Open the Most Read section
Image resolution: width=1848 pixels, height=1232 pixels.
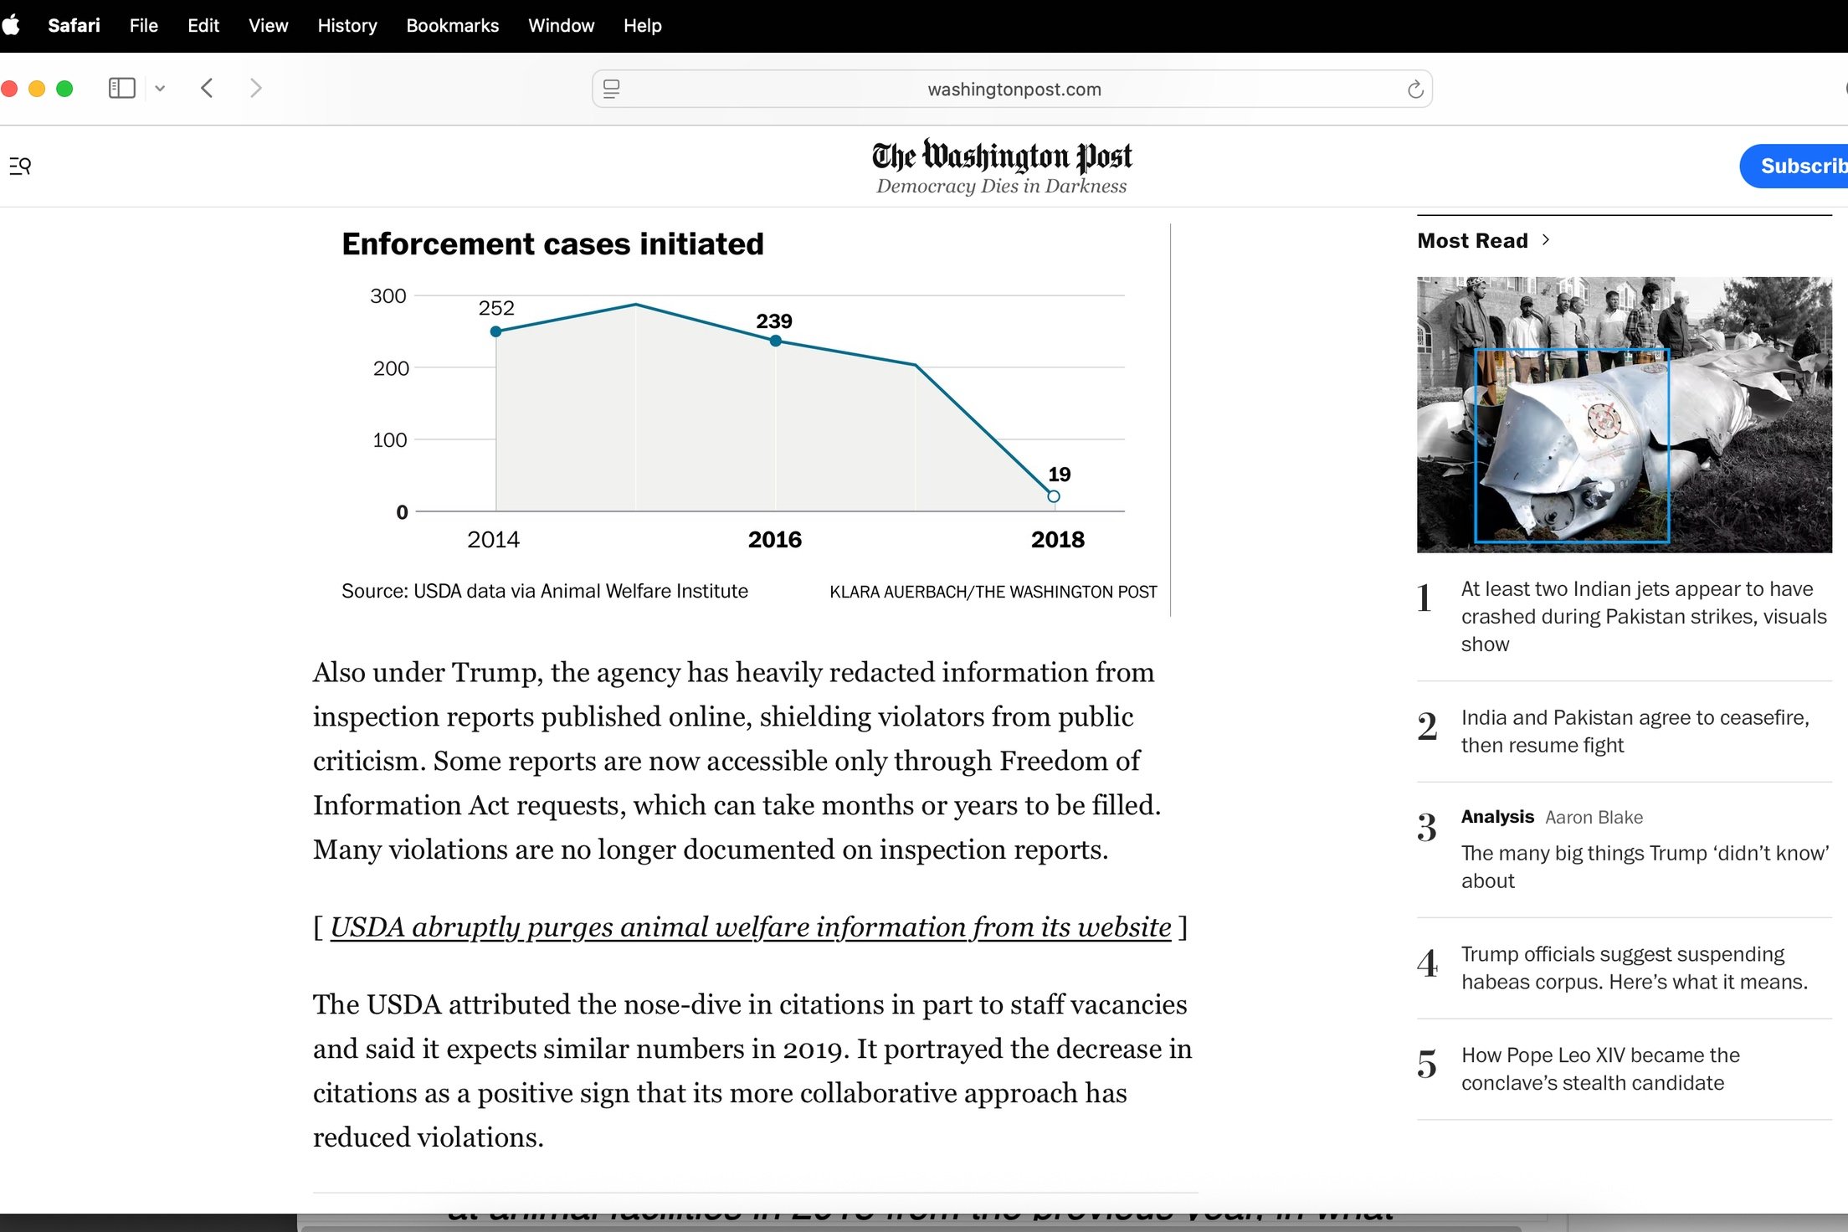pyautogui.click(x=1472, y=240)
